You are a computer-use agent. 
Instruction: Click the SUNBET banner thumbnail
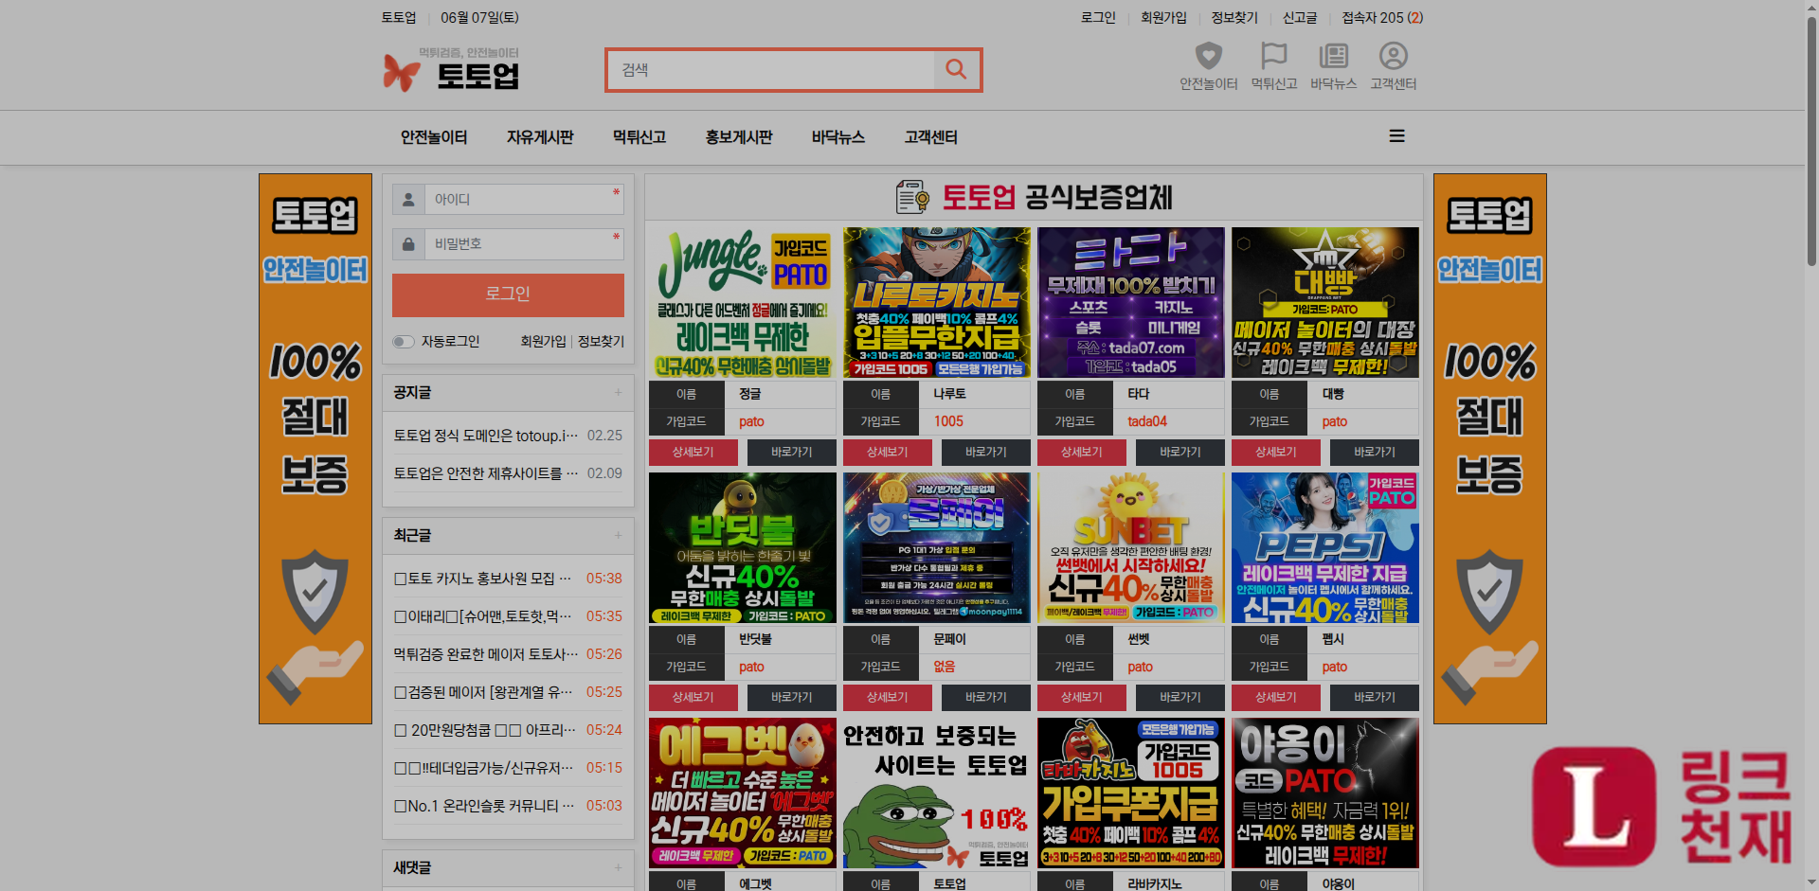pos(1131,547)
